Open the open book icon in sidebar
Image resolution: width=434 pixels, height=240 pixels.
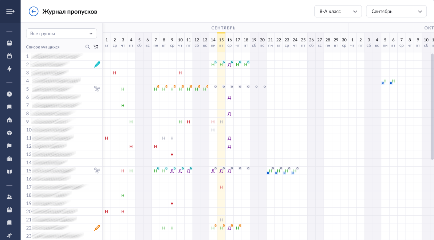pos(9,171)
